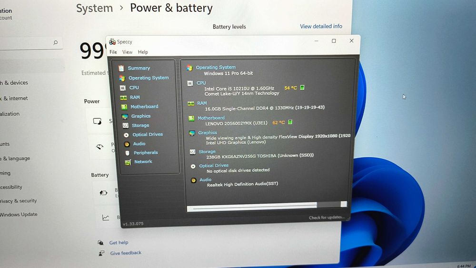Open Optical Drives in Speccy sidebar
The image size is (476, 268).
click(x=148, y=134)
